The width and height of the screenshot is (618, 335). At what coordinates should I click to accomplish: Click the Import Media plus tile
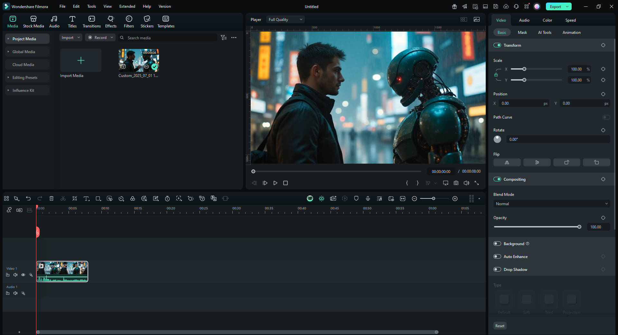point(81,60)
